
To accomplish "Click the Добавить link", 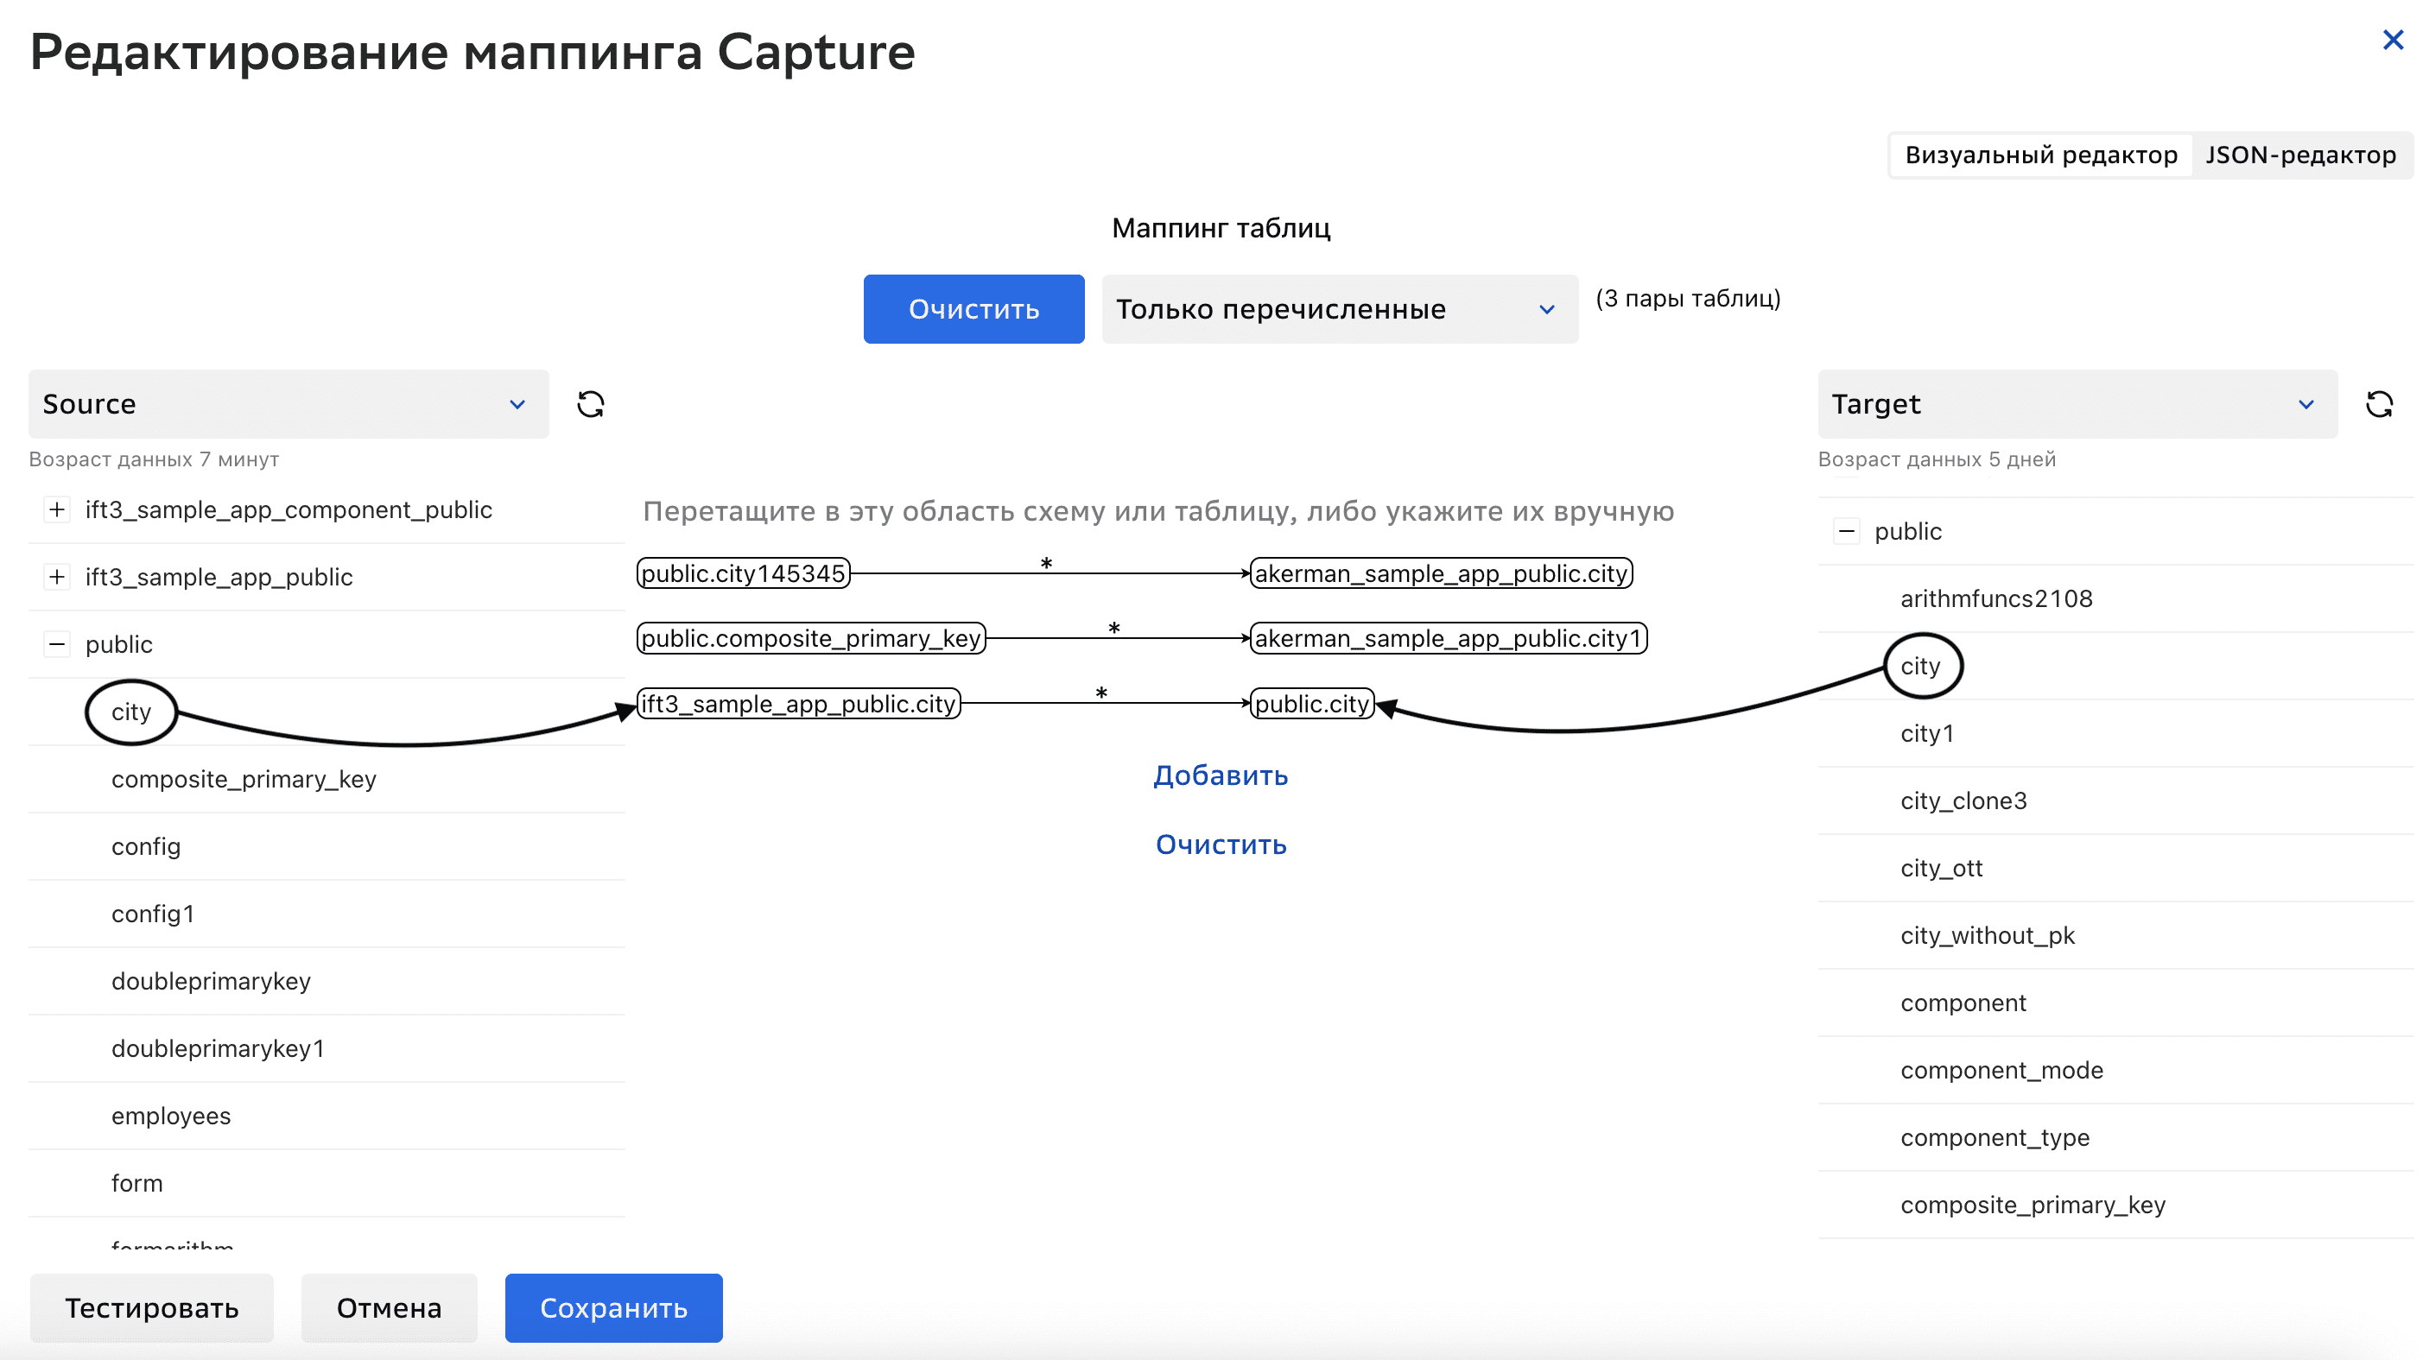I will [x=1221, y=775].
